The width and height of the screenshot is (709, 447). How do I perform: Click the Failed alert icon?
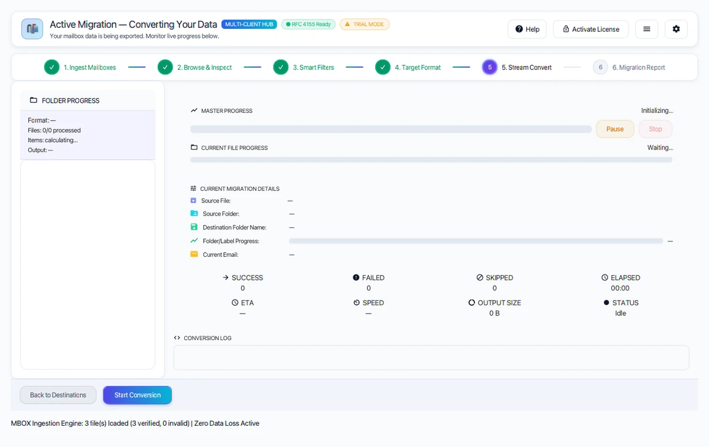[x=356, y=278]
